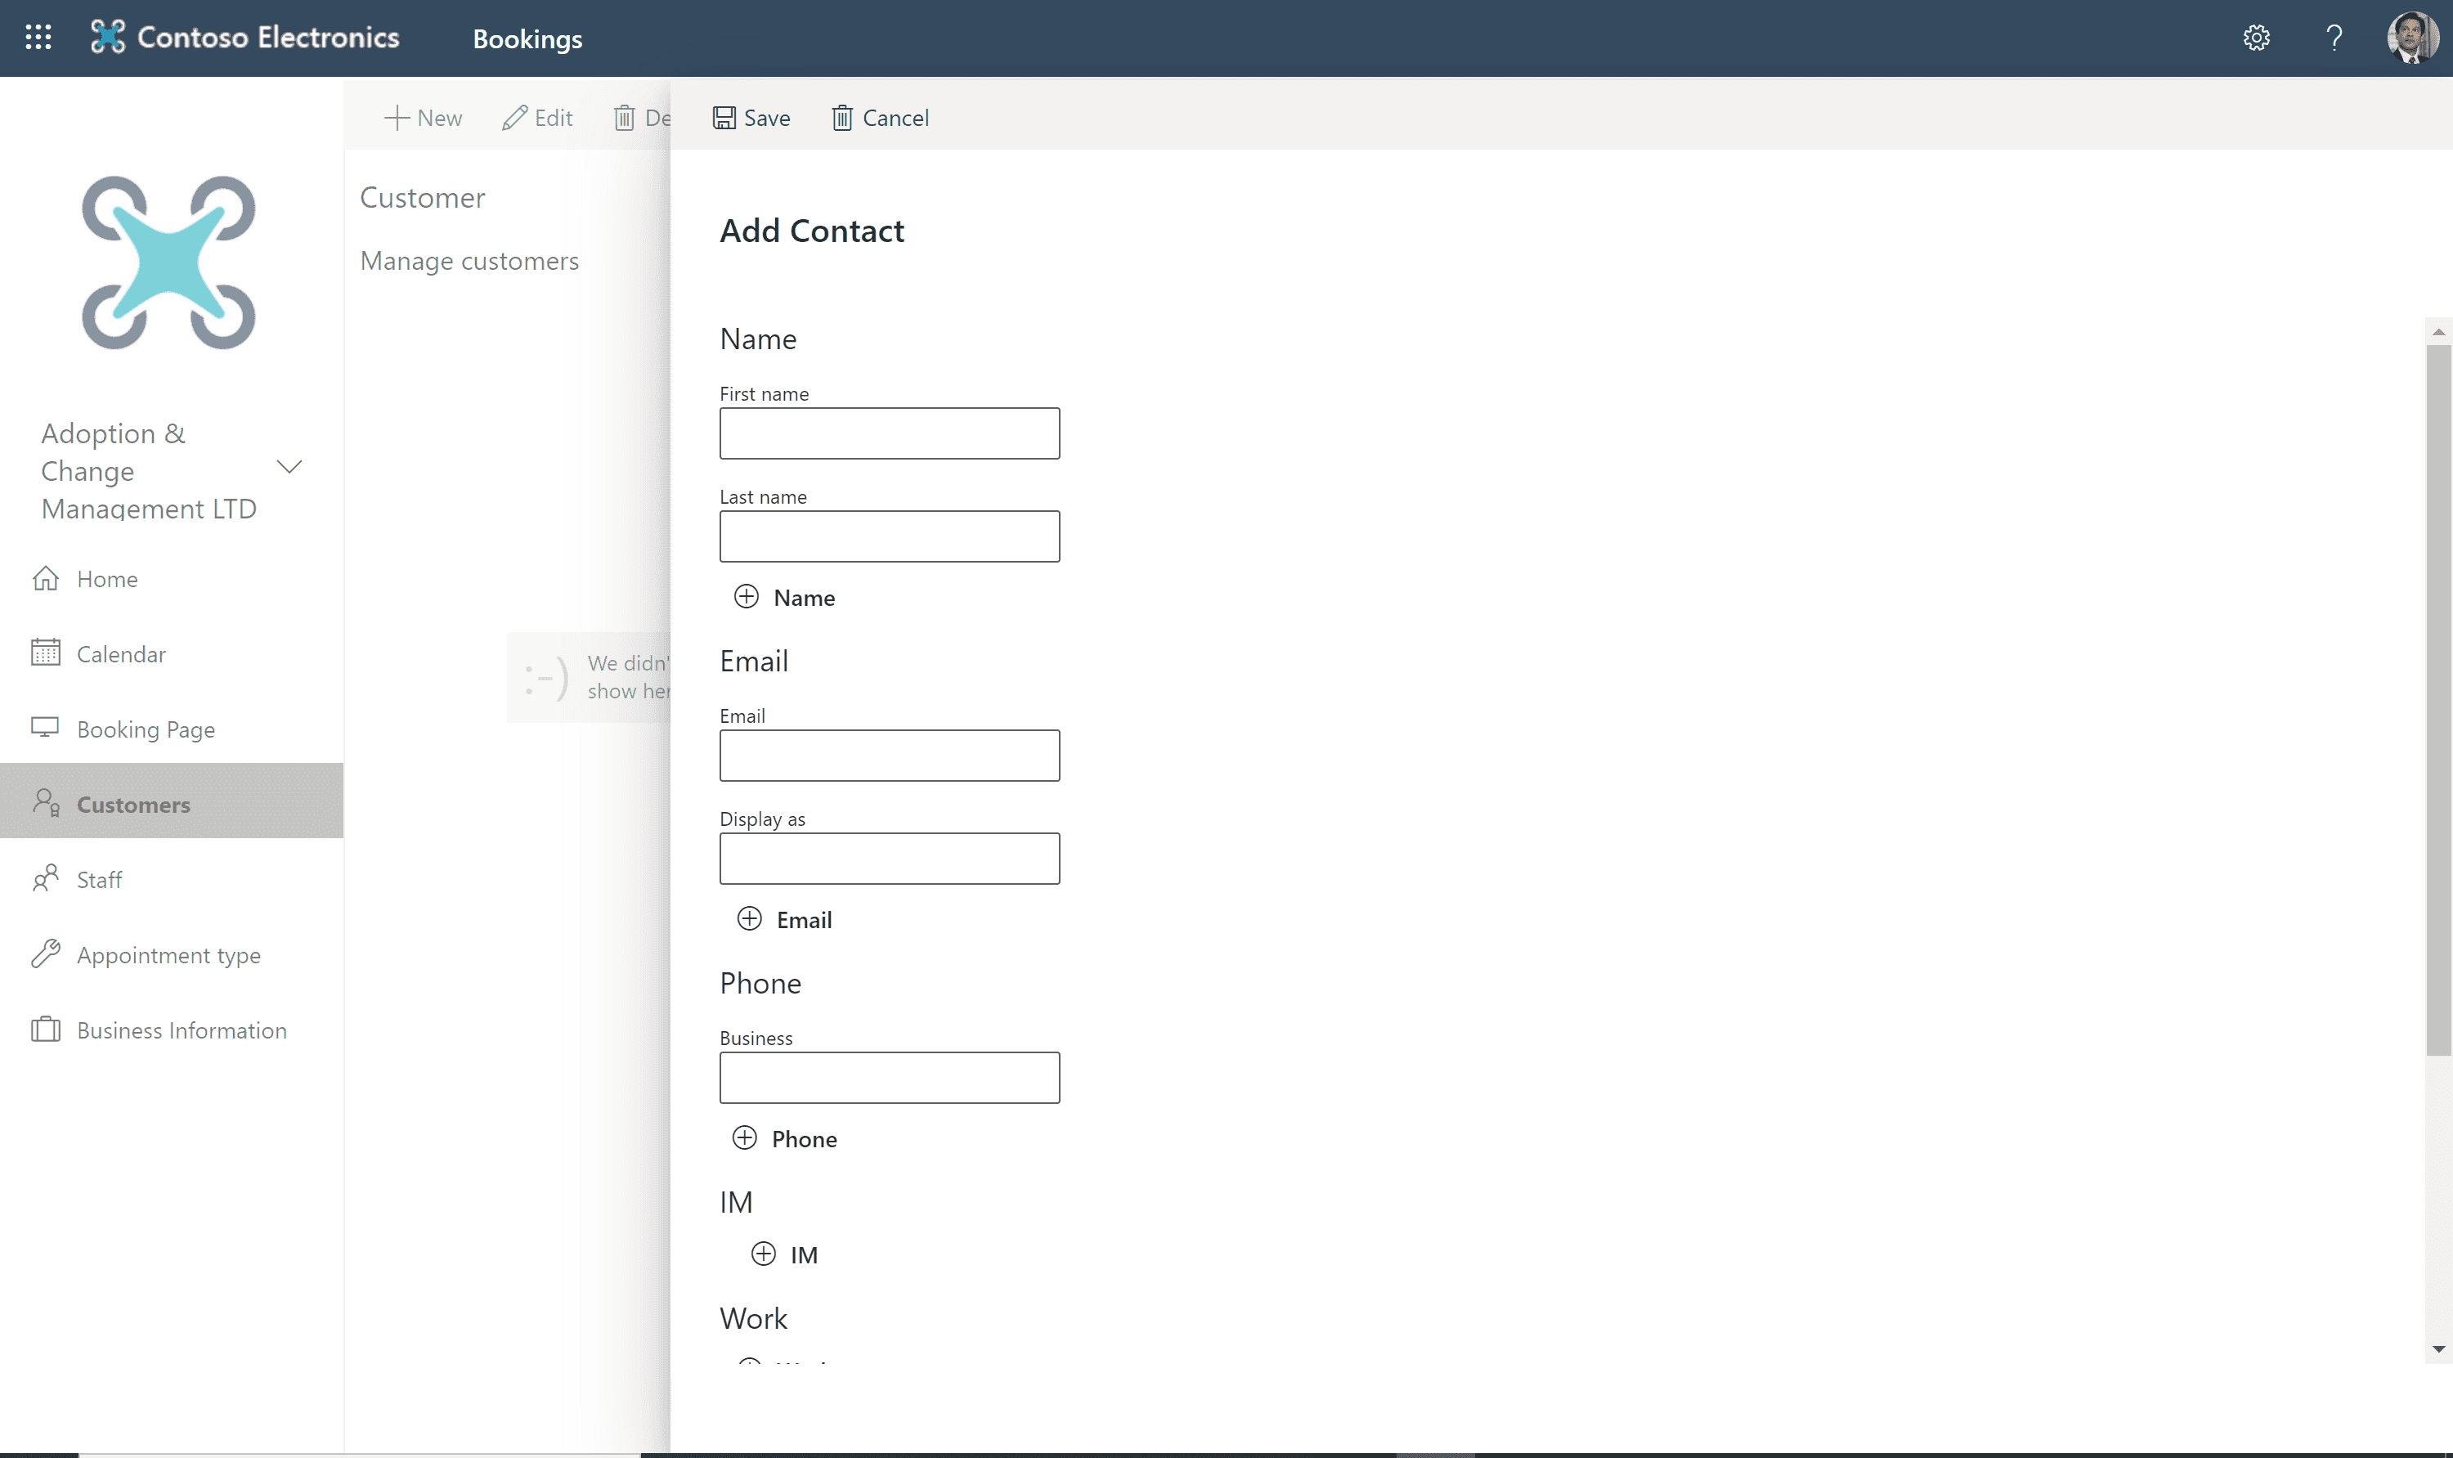Expand the Adoption & Change Management dropdown

pos(289,467)
